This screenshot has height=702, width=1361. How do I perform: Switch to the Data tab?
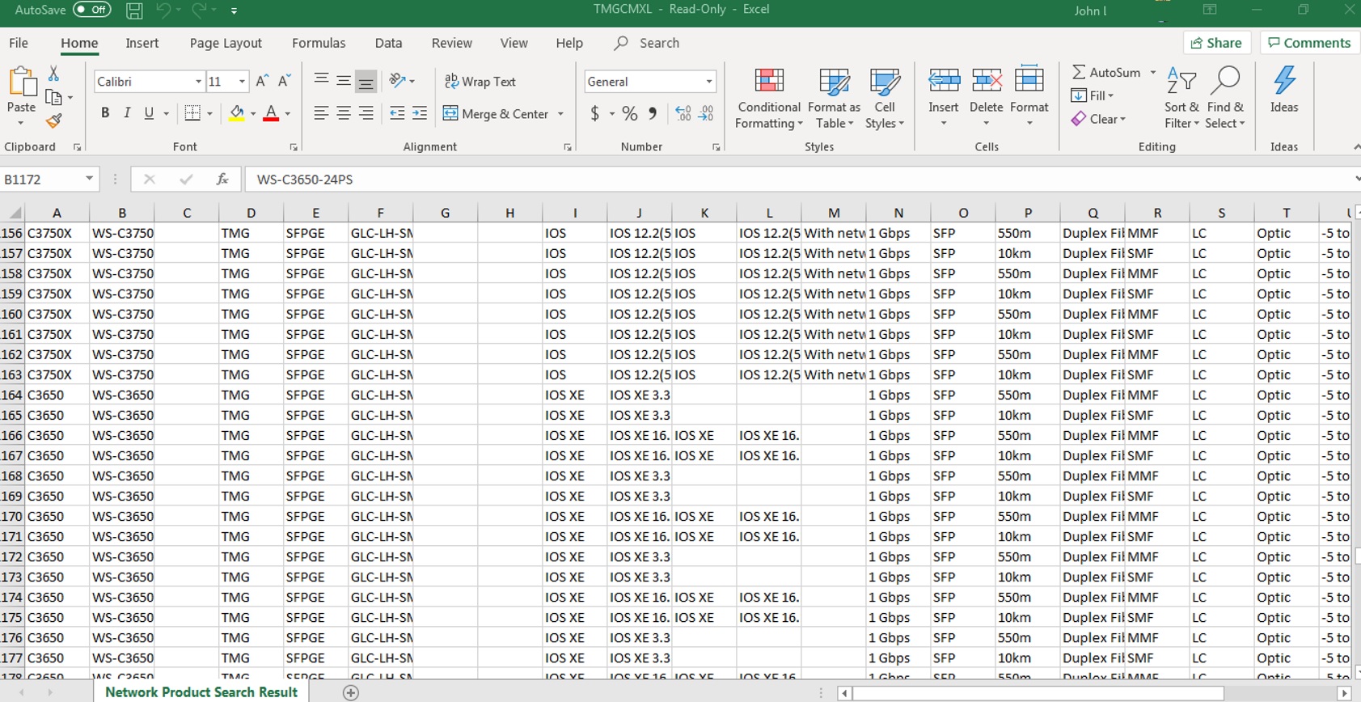coord(388,43)
